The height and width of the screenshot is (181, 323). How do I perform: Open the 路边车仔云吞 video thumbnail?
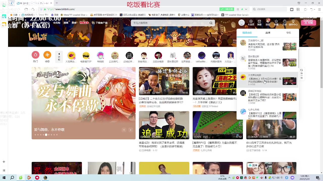click(x=164, y=81)
